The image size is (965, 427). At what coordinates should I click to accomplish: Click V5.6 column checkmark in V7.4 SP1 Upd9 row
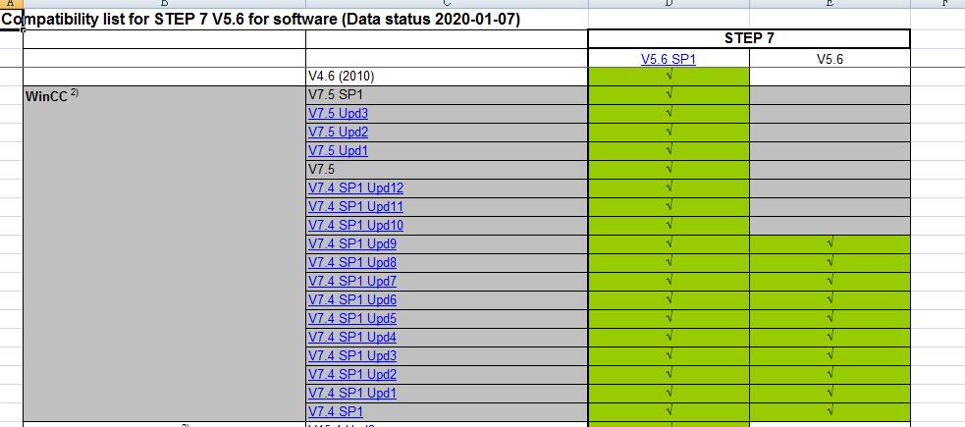[830, 244]
